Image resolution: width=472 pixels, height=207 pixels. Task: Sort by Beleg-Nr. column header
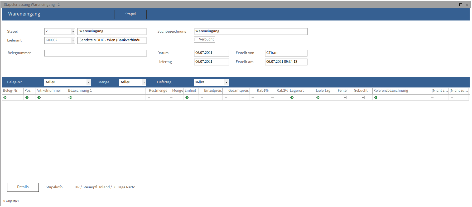click(13, 91)
